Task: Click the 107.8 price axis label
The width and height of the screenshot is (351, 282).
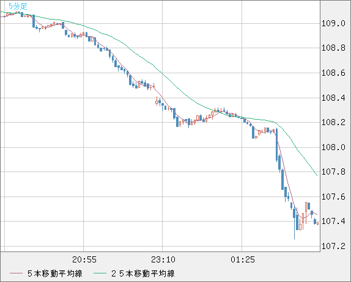Action: (x=333, y=172)
